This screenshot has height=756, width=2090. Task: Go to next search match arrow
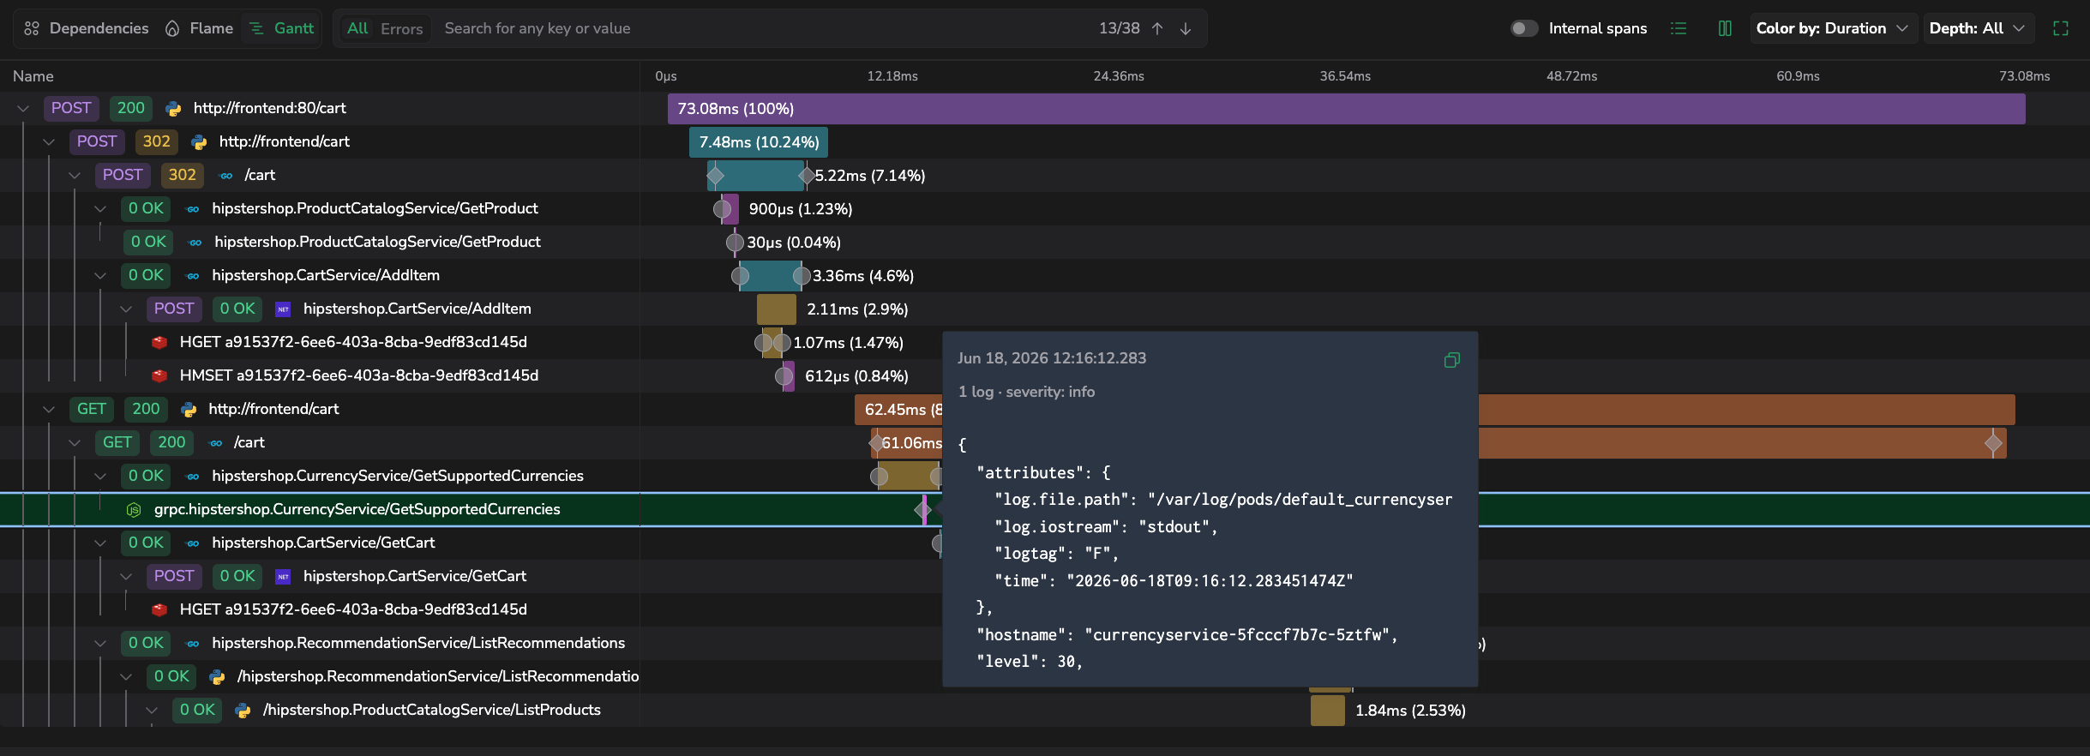point(1186,28)
